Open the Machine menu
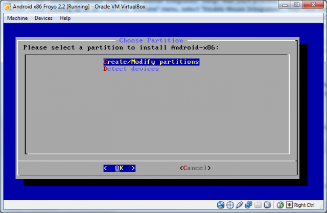The height and width of the screenshot is (213, 327). (x=17, y=18)
